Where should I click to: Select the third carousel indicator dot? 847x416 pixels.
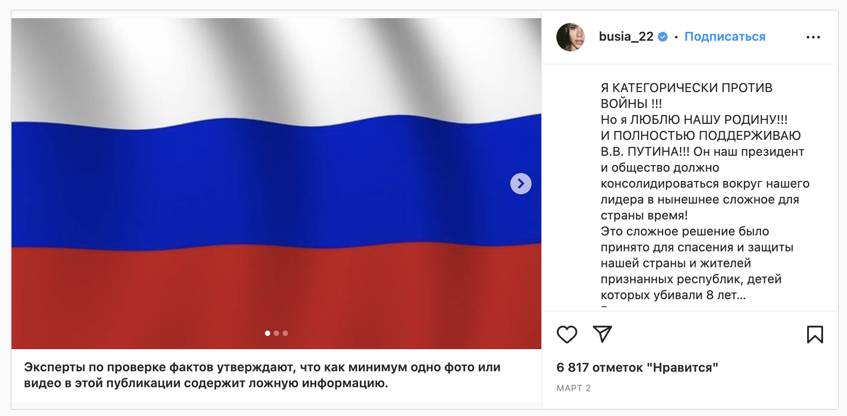[286, 334]
